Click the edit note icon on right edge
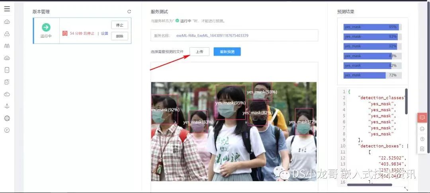The height and width of the screenshot is (193, 430). pos(422,149)
